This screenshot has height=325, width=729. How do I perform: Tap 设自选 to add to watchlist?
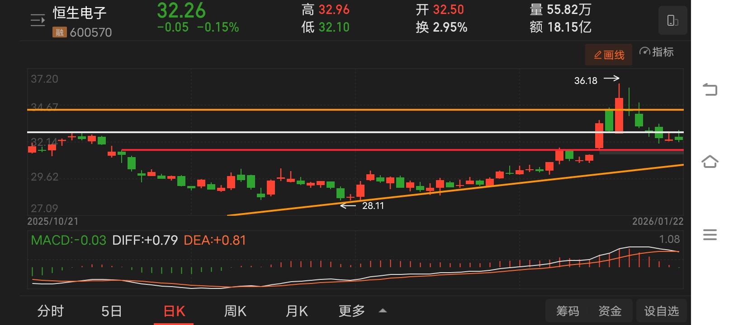[x=661, y=311]
